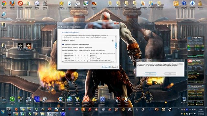Click No in the Microsoft Fix it restart dialog
The width and height of the screenshot is (207, 116).
pos(170,74)
